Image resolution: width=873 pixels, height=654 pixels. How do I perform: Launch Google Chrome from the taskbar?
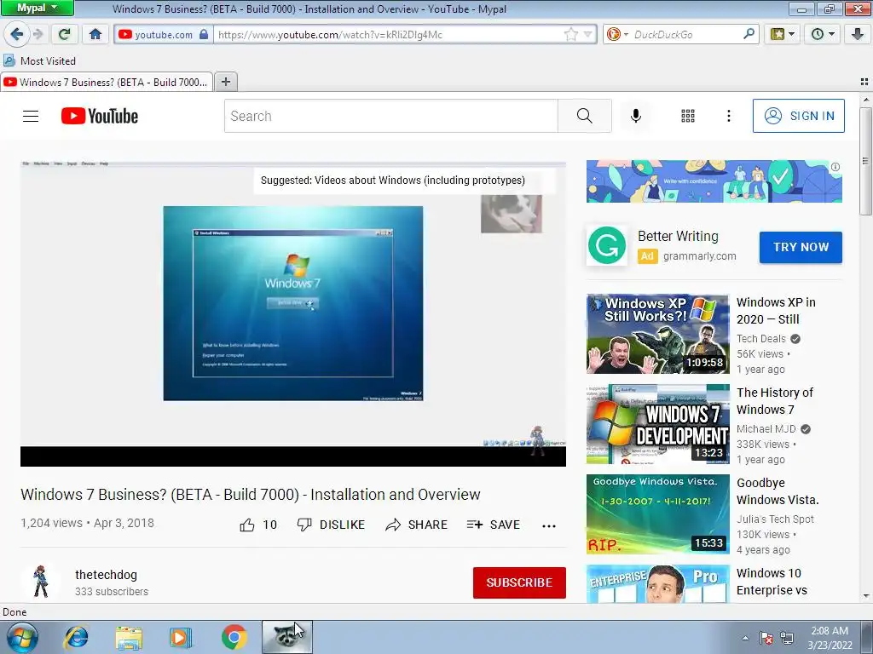click(234, 637)
